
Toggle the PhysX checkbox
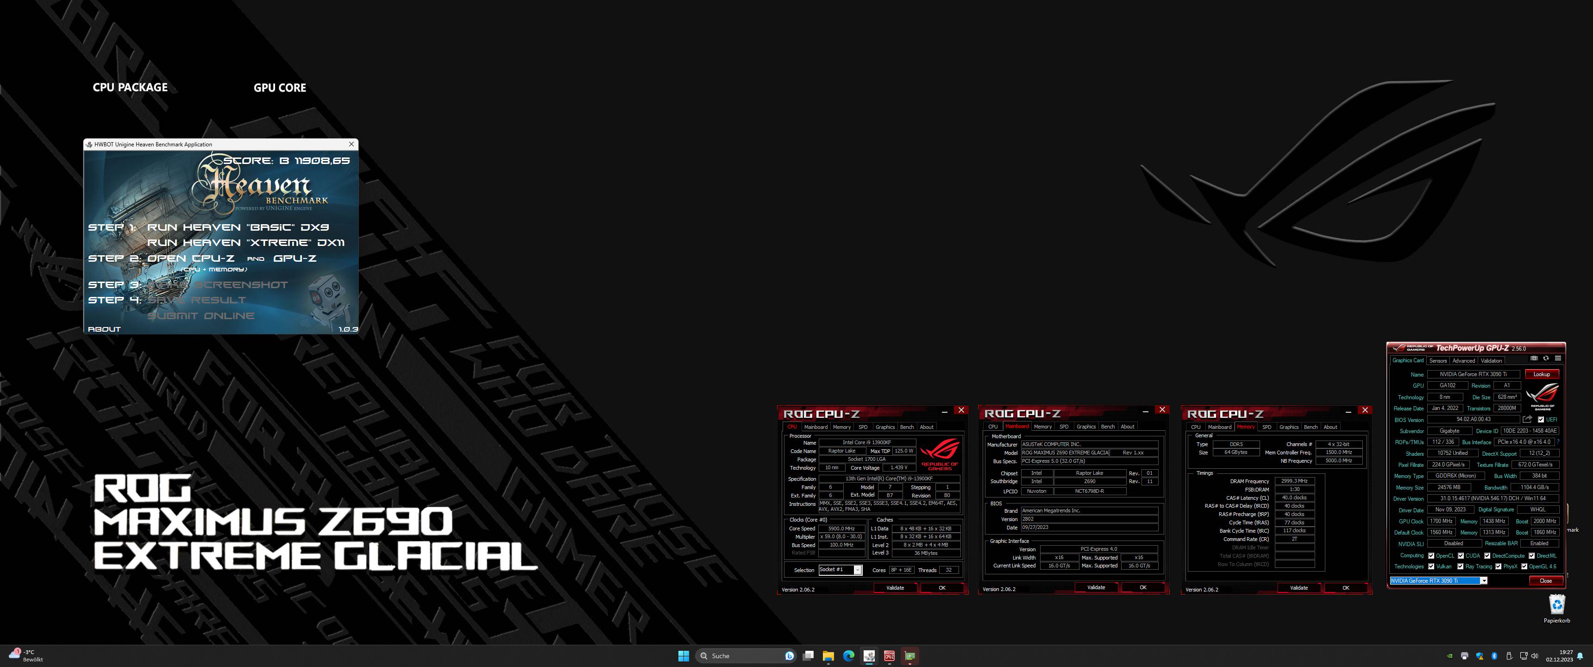coord(1499,566)
